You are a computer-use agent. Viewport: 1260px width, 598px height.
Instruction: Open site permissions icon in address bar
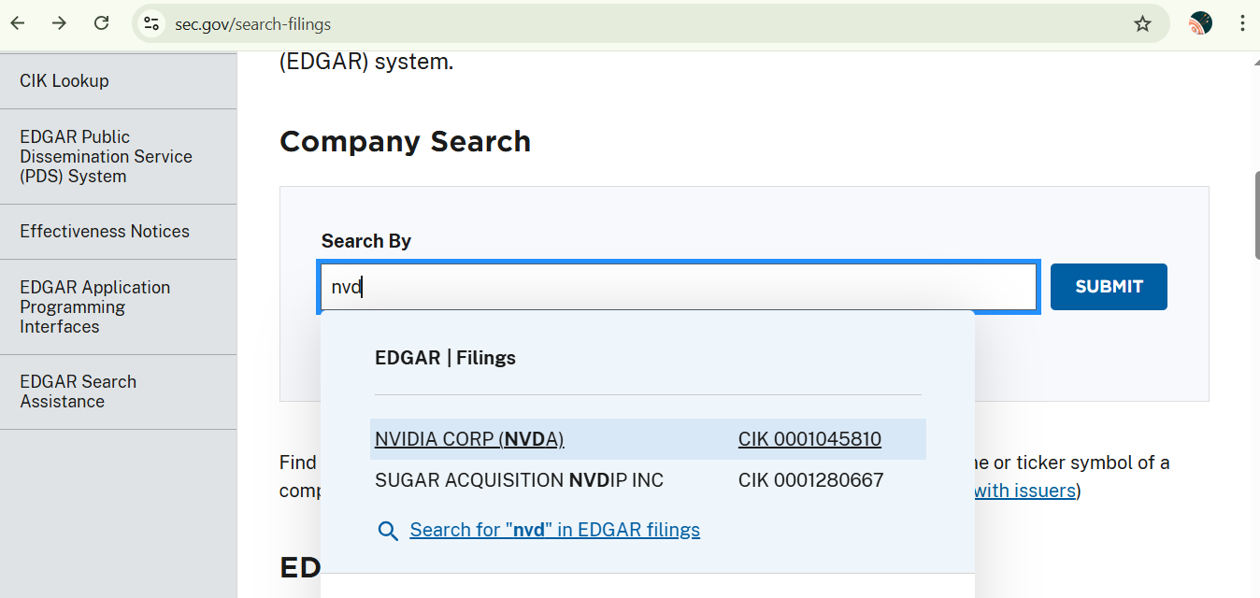pos(150,22)
